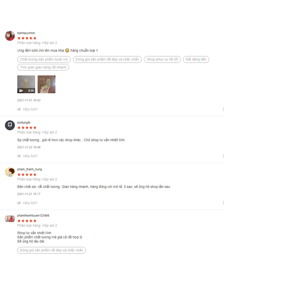
Task: Open tranhavynhim's profile avatar
Action: (10, 36)
